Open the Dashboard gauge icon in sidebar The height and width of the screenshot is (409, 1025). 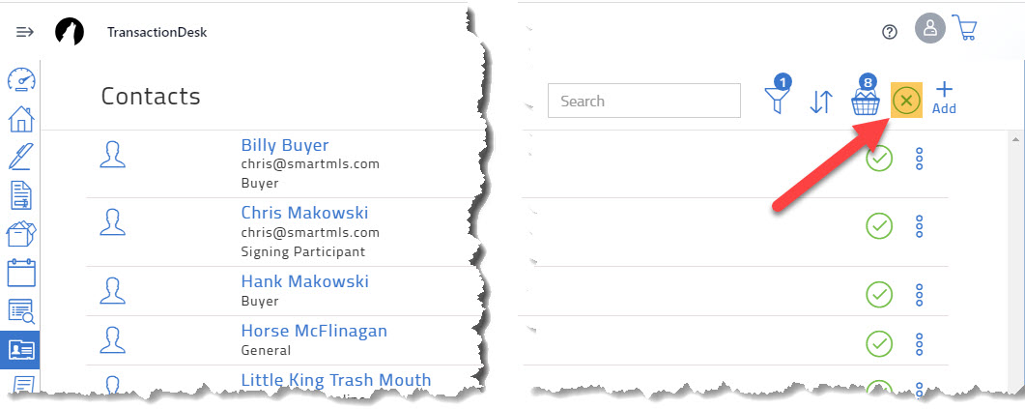point(21,80)
